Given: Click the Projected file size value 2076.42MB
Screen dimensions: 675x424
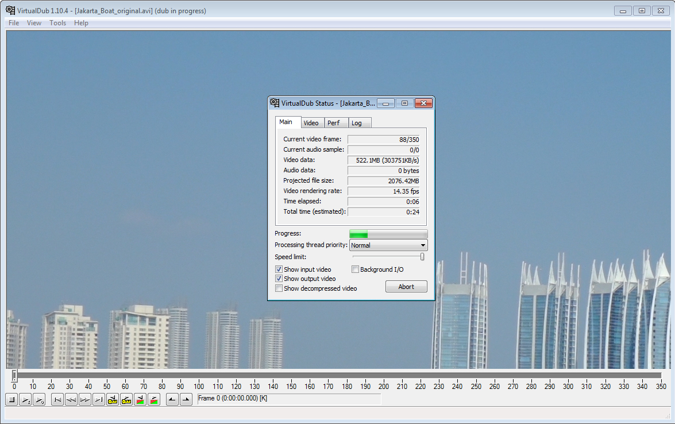Looking at the screenshot, I should click(x=384, y=181).
